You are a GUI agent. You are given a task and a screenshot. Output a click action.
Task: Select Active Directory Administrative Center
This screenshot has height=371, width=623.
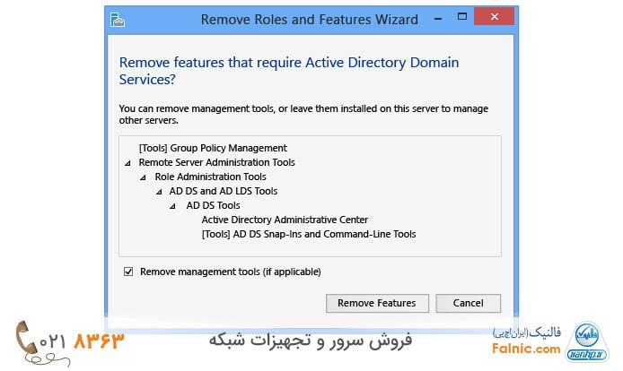click(285, 220)
